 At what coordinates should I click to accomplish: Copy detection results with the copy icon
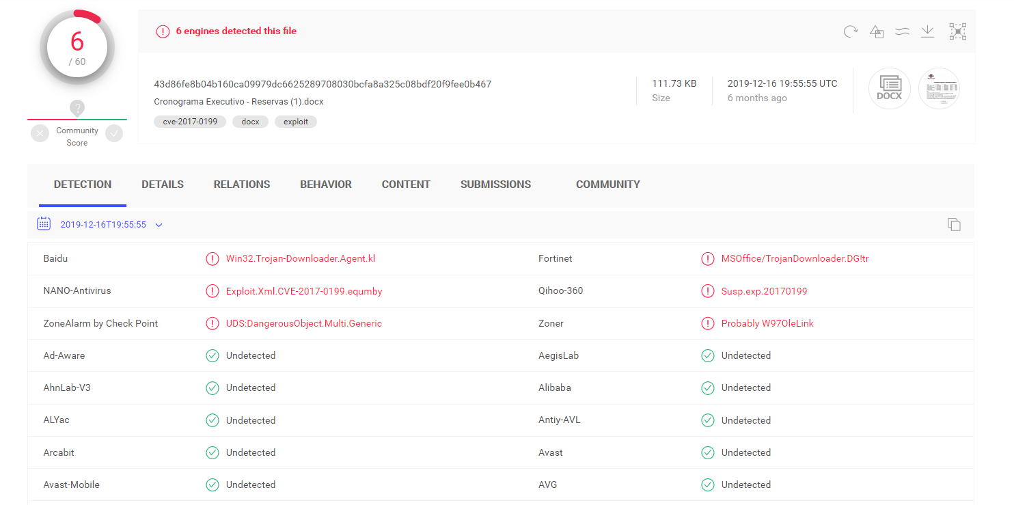tap(954, 224)
